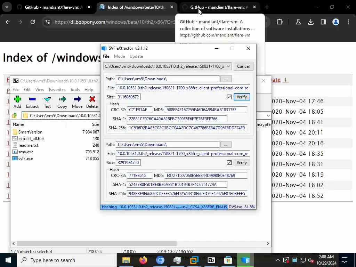This screenshot has width=356, height=267.
Task: Open a new browser tab
Action: (x=267, y=7)
